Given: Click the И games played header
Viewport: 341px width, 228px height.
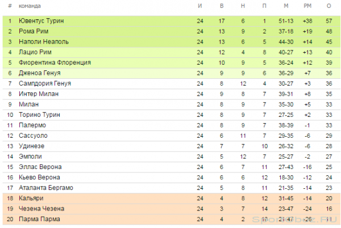Looking at the screenshot, I should click(200, 6).
